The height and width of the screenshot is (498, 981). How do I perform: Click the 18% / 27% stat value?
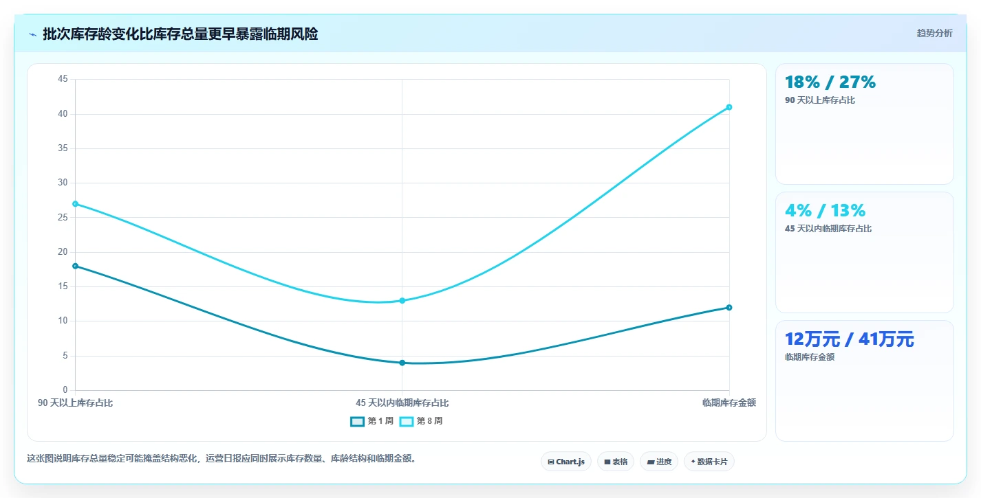coord(830,82)
